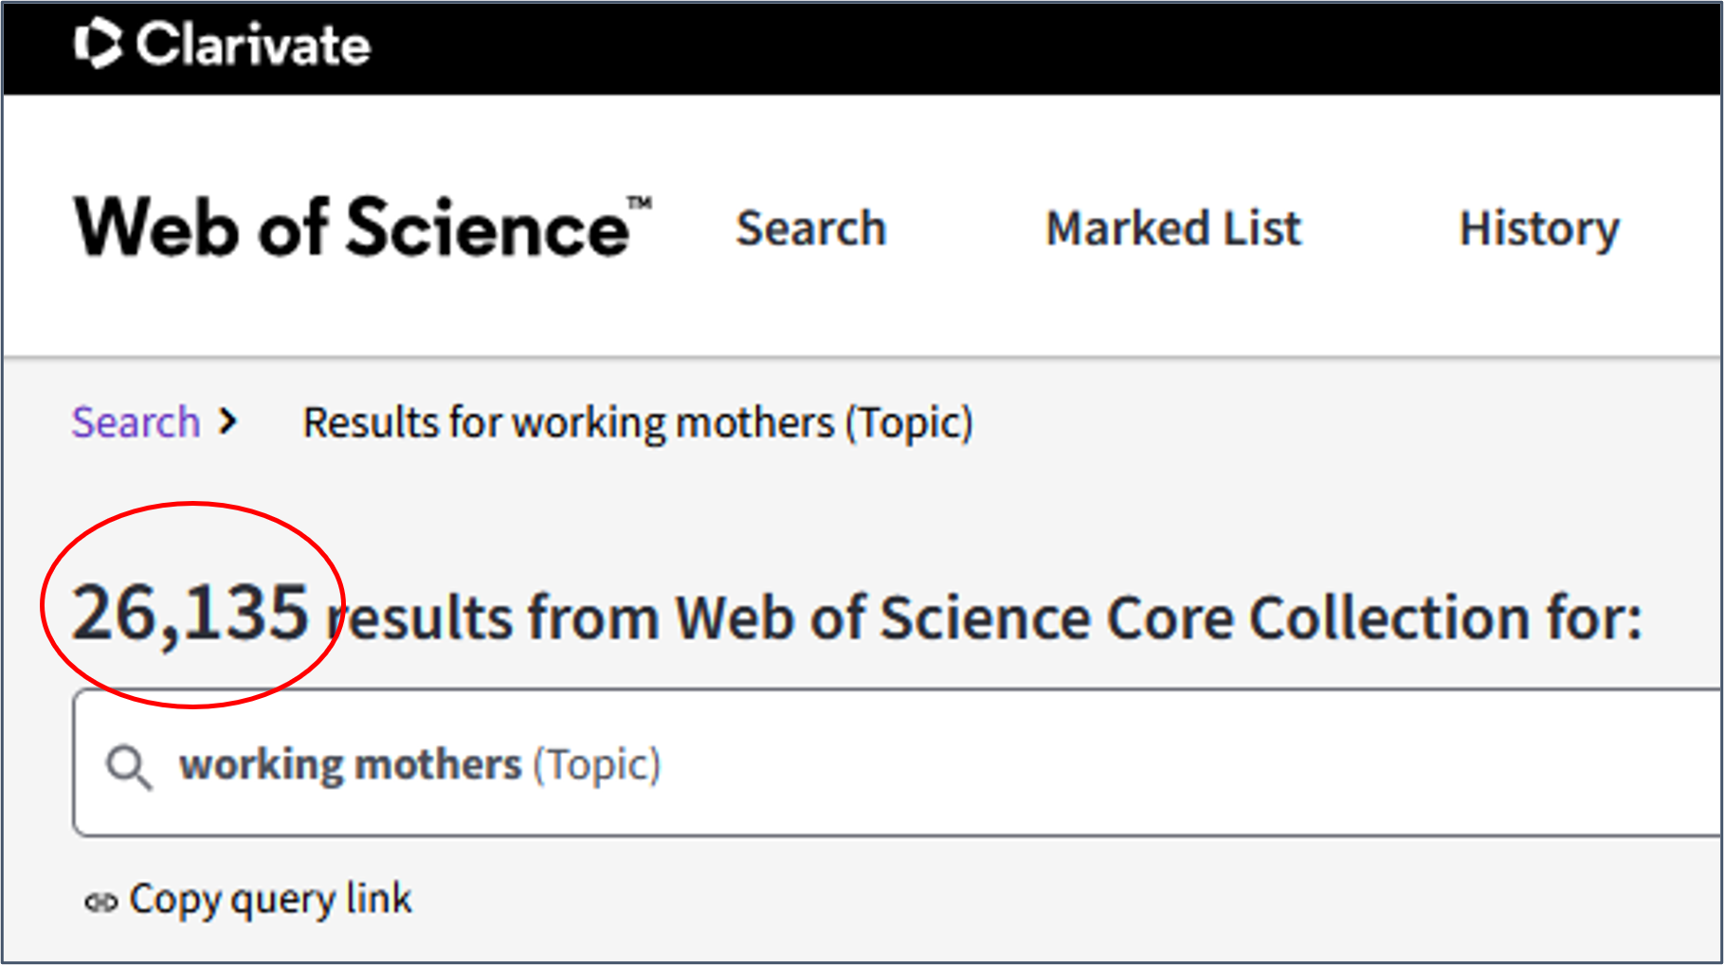Open the Search menu item
1724x965 pixels.
[811, 228]
